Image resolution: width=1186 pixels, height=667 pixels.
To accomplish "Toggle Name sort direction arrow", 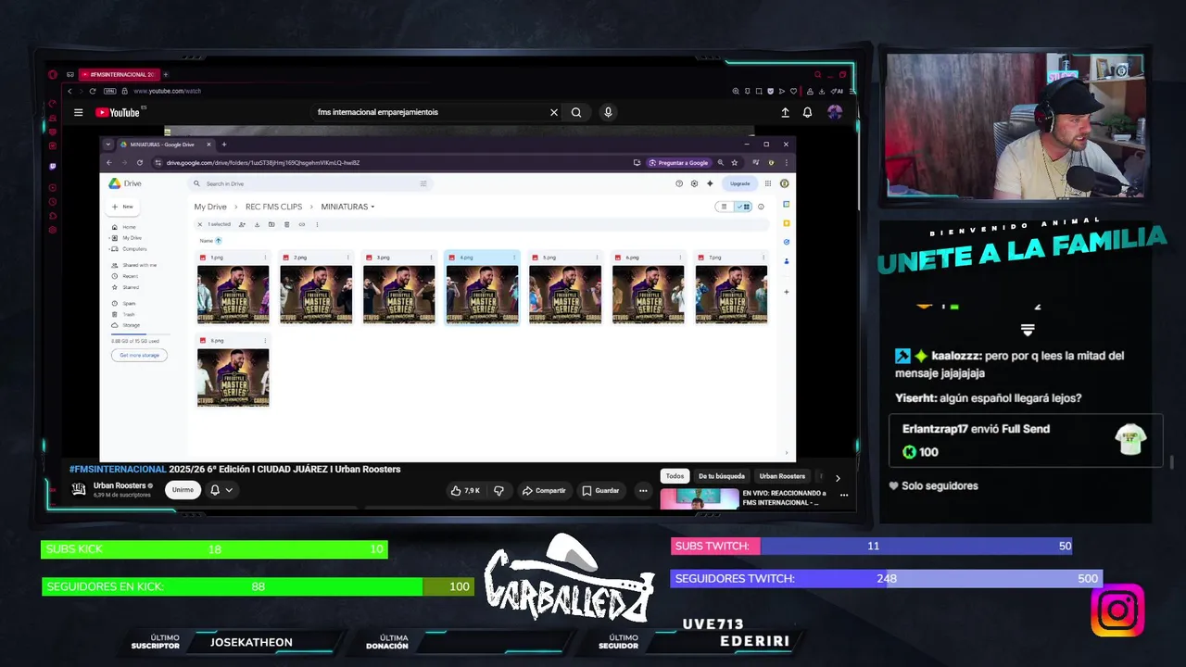I will pyautogui.click(x=219, y=241).
